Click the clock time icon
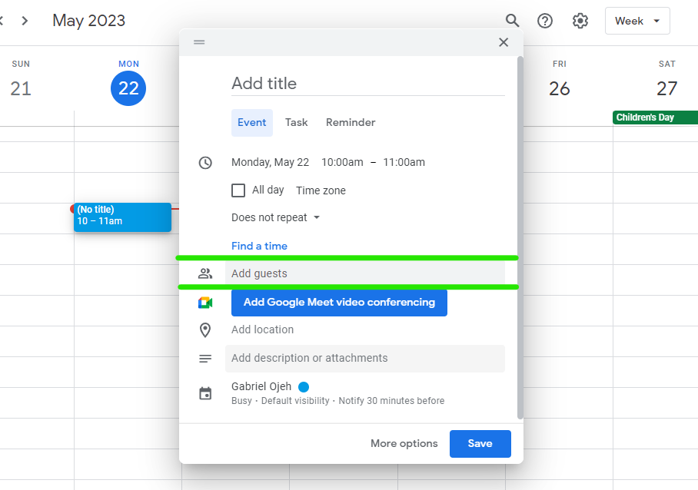This screenshot has width=698, height=490. [205, 163]
